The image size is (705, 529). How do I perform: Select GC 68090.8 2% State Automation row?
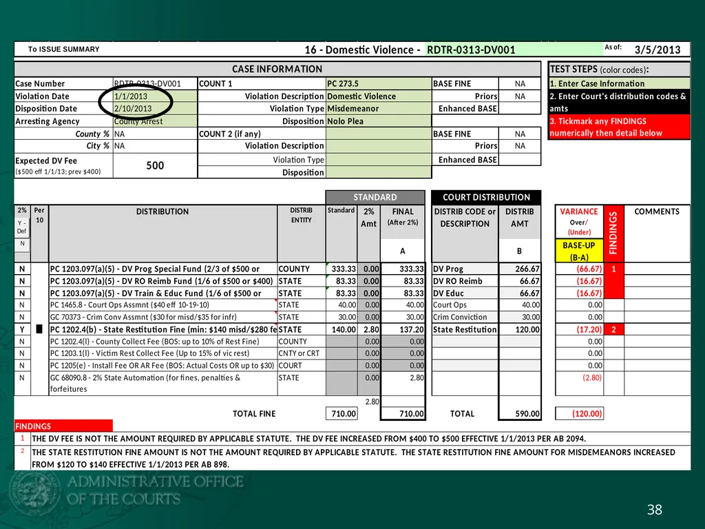tap(162, 384)
